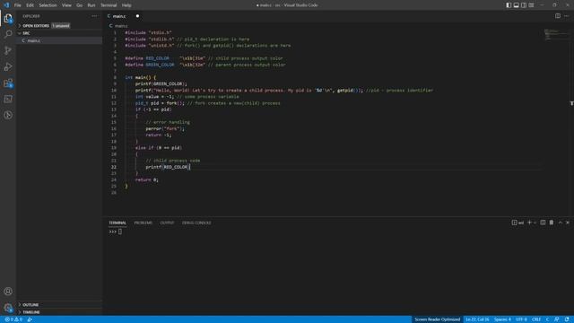Click the unsaved dot on main.c tab
574x323 pixels.
(137, 16)
